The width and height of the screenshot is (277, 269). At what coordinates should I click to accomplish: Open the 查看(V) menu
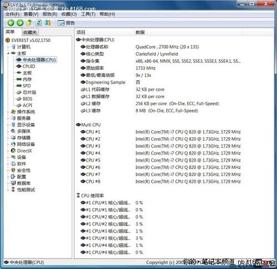[31, 14]
